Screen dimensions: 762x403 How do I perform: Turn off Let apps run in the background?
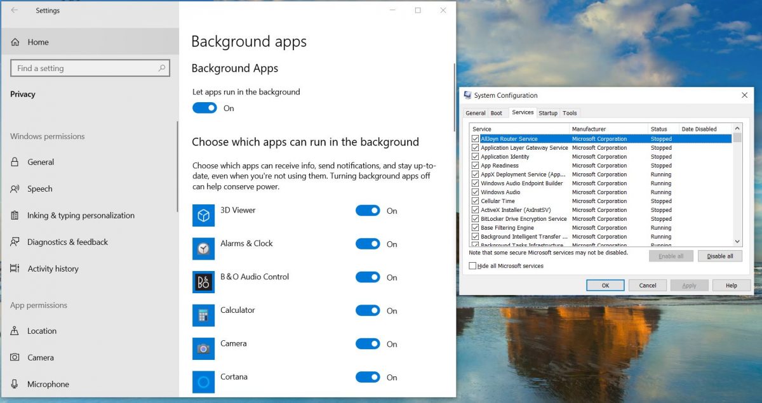[204, 108]
